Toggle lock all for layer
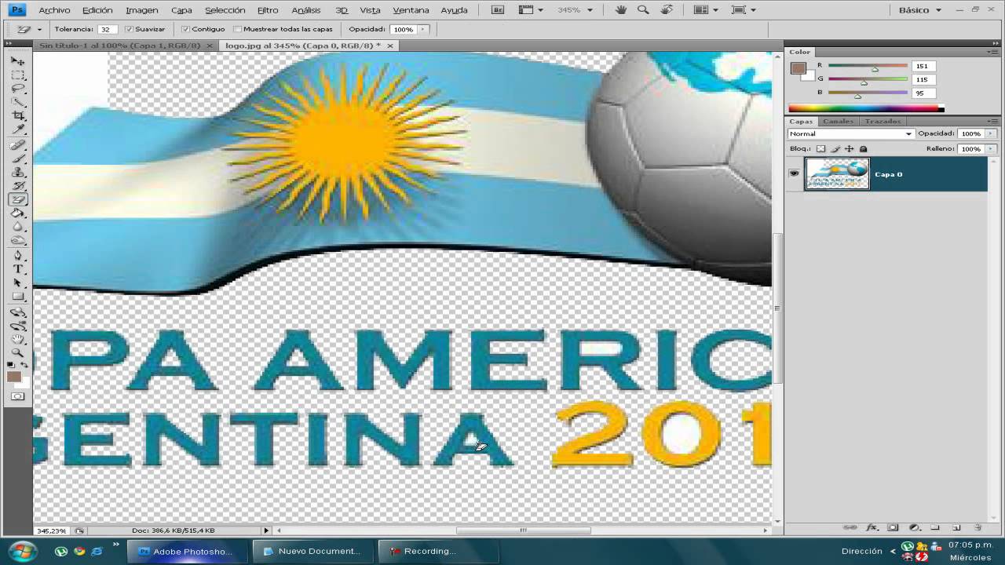This screenshot has width=1005, height=565. point(864,148)
